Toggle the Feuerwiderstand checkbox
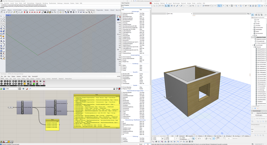 pos(122,21)
